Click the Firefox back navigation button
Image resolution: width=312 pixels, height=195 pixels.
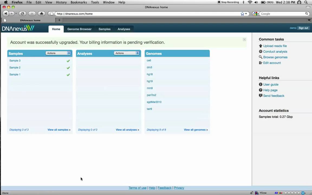point(6,14)
